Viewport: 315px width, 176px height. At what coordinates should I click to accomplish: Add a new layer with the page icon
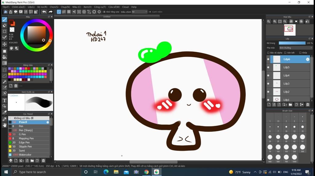point(269,105)
